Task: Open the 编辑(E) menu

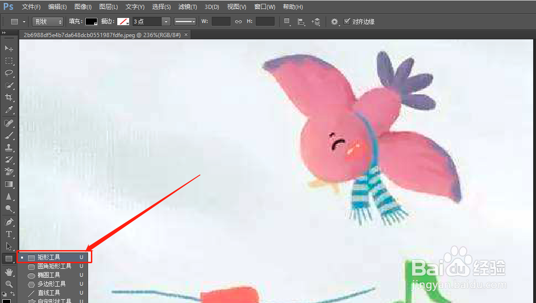Action: pyautogui.click(x=58, y=7)
